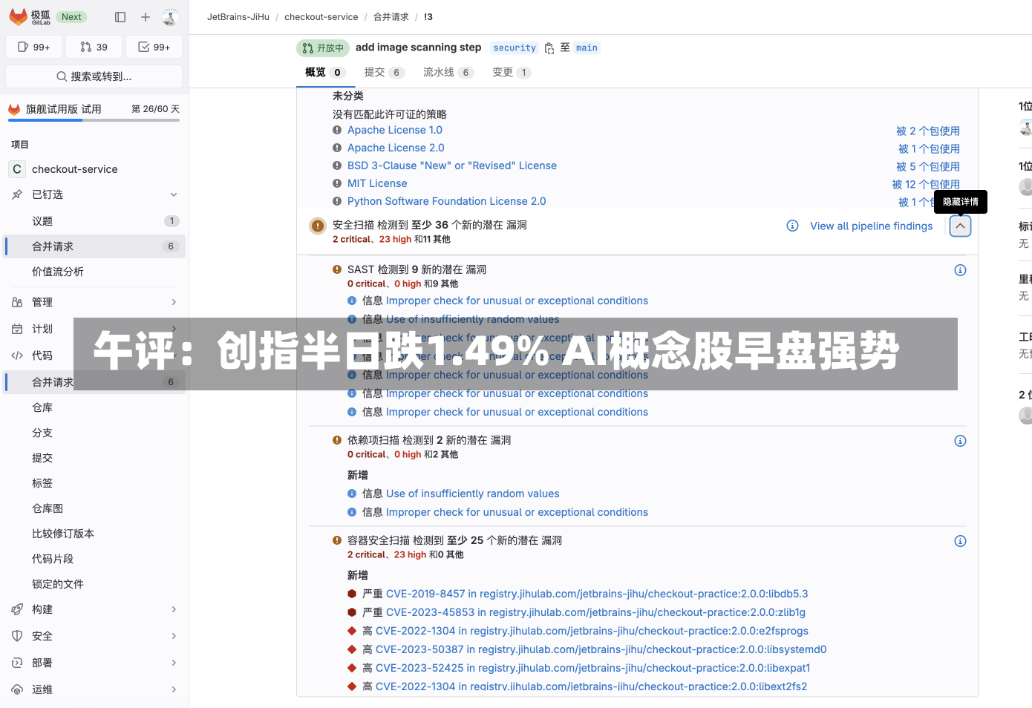This screenshot has height=708, width=1032.
Task: Open pinned Issues sidebar item
Action: click(94, 221)
